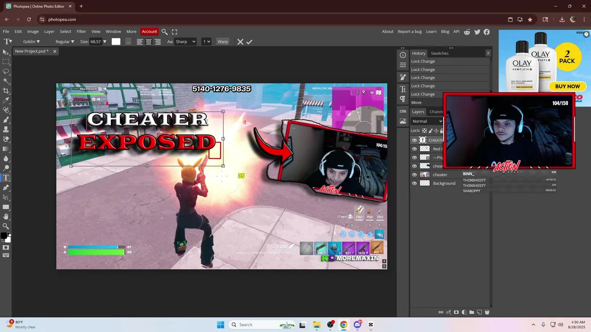Image resolution: width=591 pixels, height=332 pixels.
Task: Hide the Red layer
Action: [414, 149]
